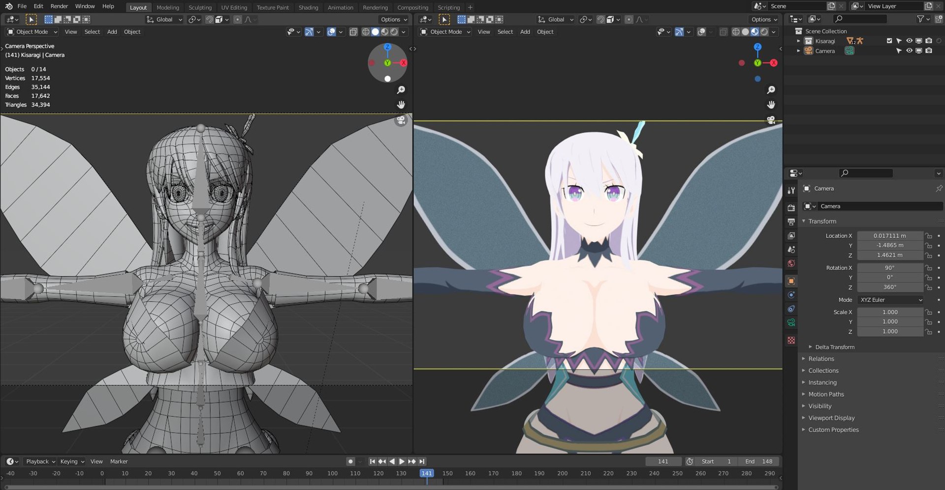Hide Camera in viewport via eye icon
945x490 pixels.
click(909, 51)
